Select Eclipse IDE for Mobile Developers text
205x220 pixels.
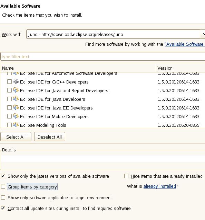point(54,117)
